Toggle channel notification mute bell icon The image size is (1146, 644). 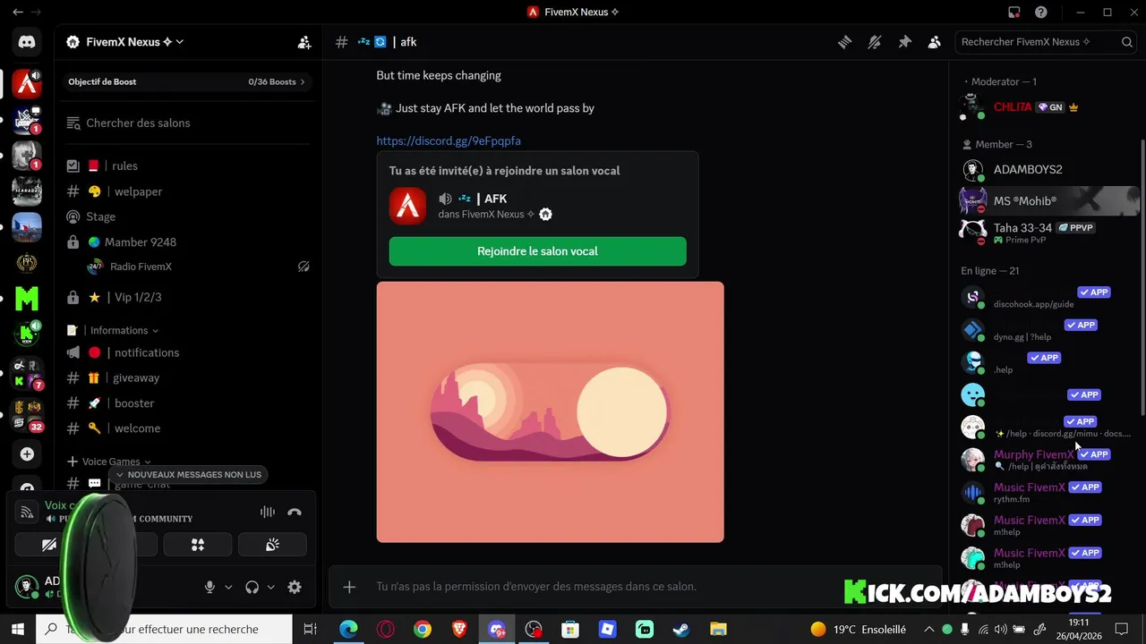[x=875, y=42]
